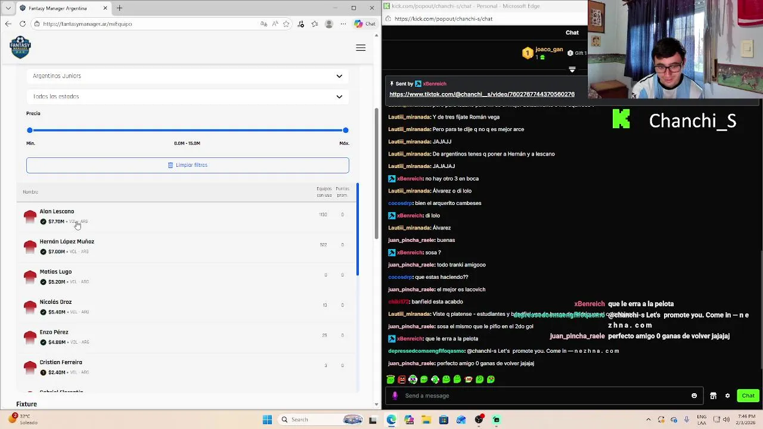The height and width of the screenshot is (429, 763).
Task: Click the Chat header in Kick popout
Action: [x=572, y=32]
